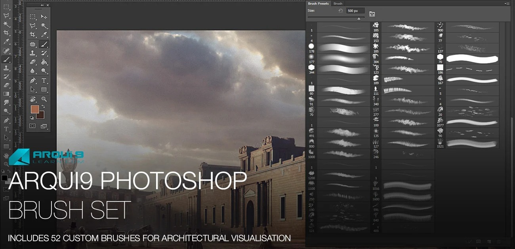Reset the brush size with the revert arrow
Screen dimensions: 515x249
341,11
